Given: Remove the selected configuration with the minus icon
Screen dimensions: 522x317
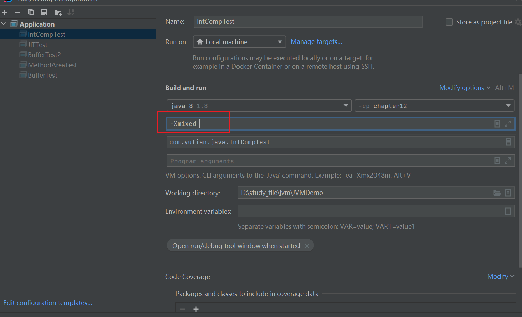Looking at the screenshot, I should (x=18, y=13).
